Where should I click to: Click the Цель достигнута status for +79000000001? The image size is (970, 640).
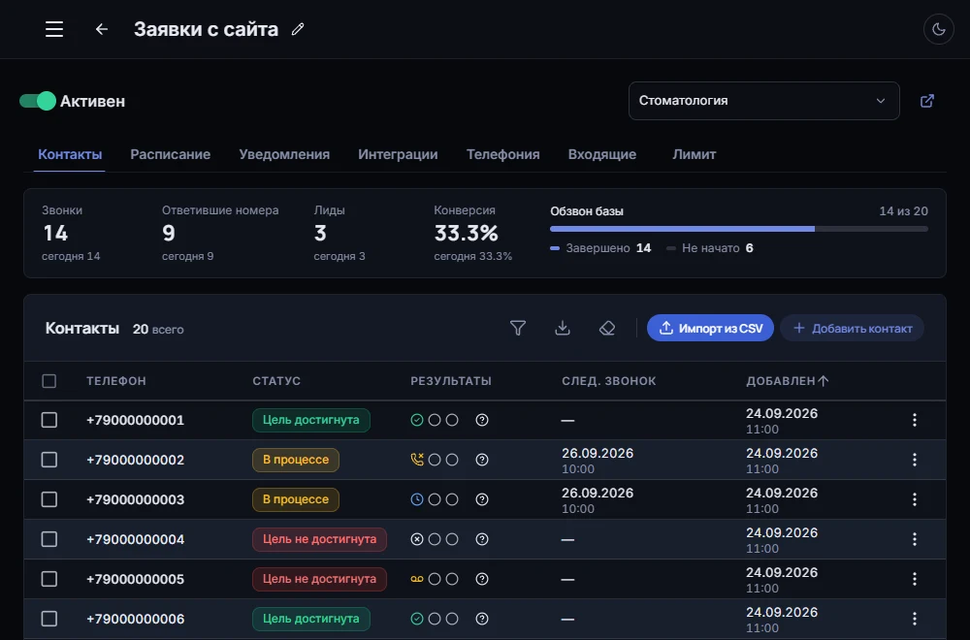click(311, 420)
